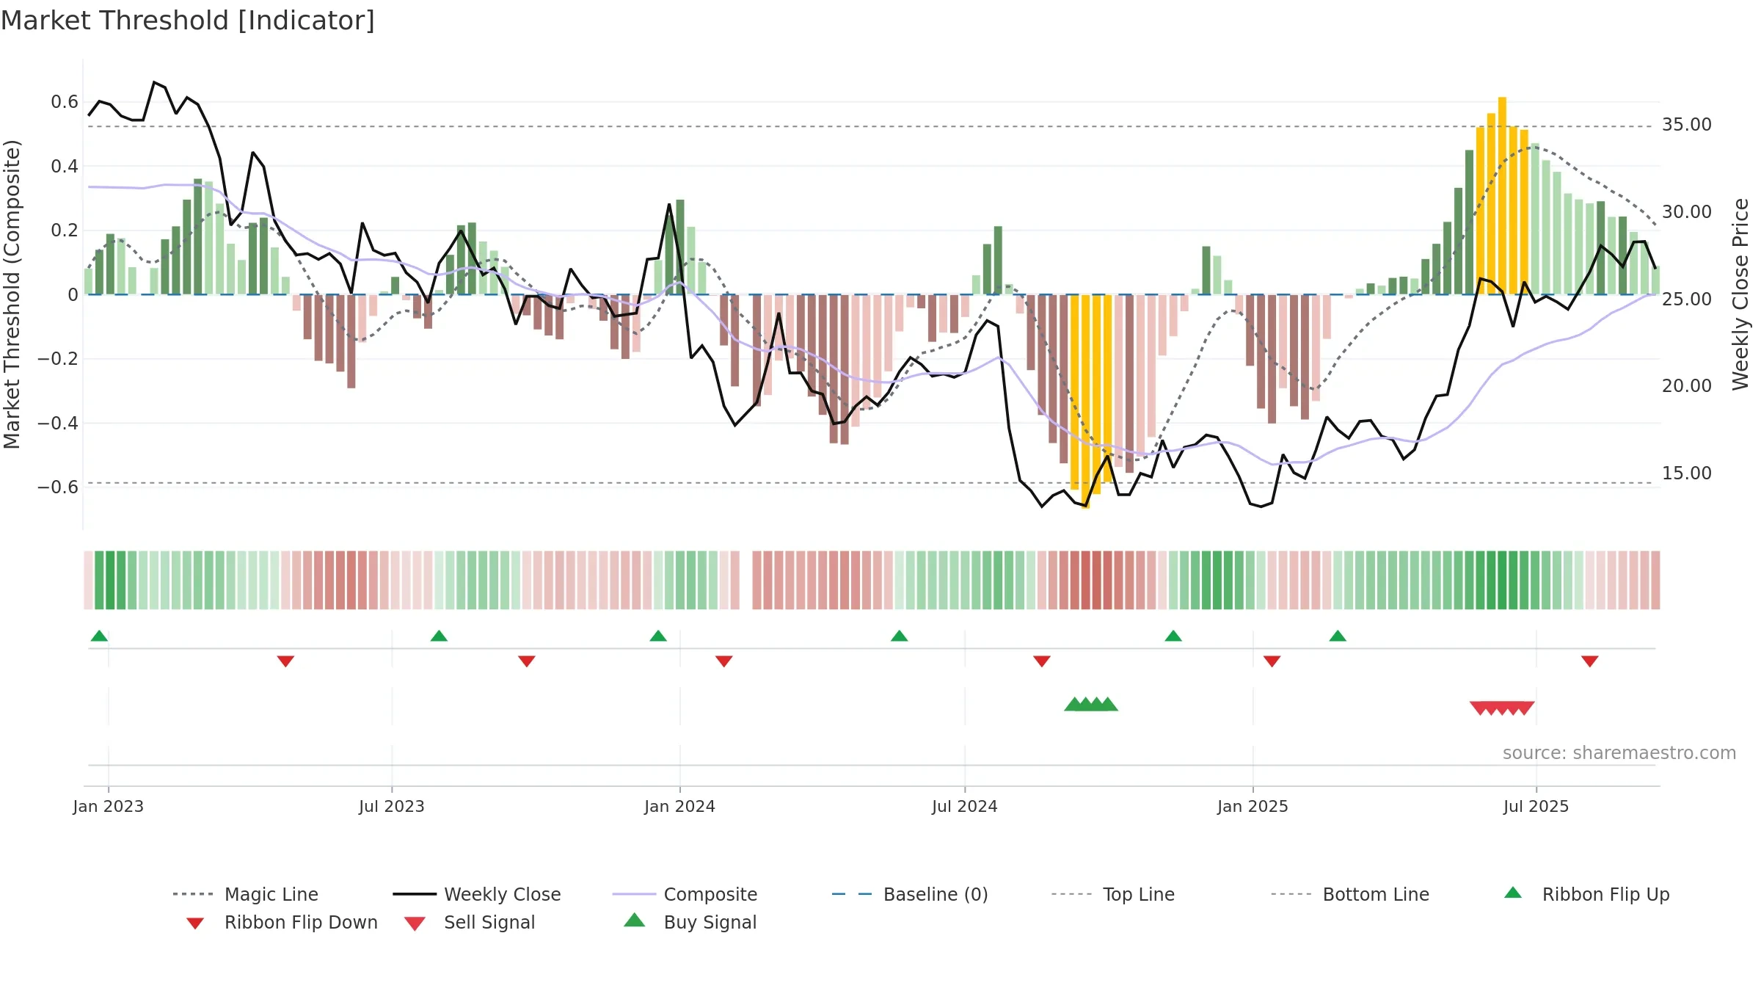
Task: Toggle the Sell Signal legend entry
Action: point(470,922)
